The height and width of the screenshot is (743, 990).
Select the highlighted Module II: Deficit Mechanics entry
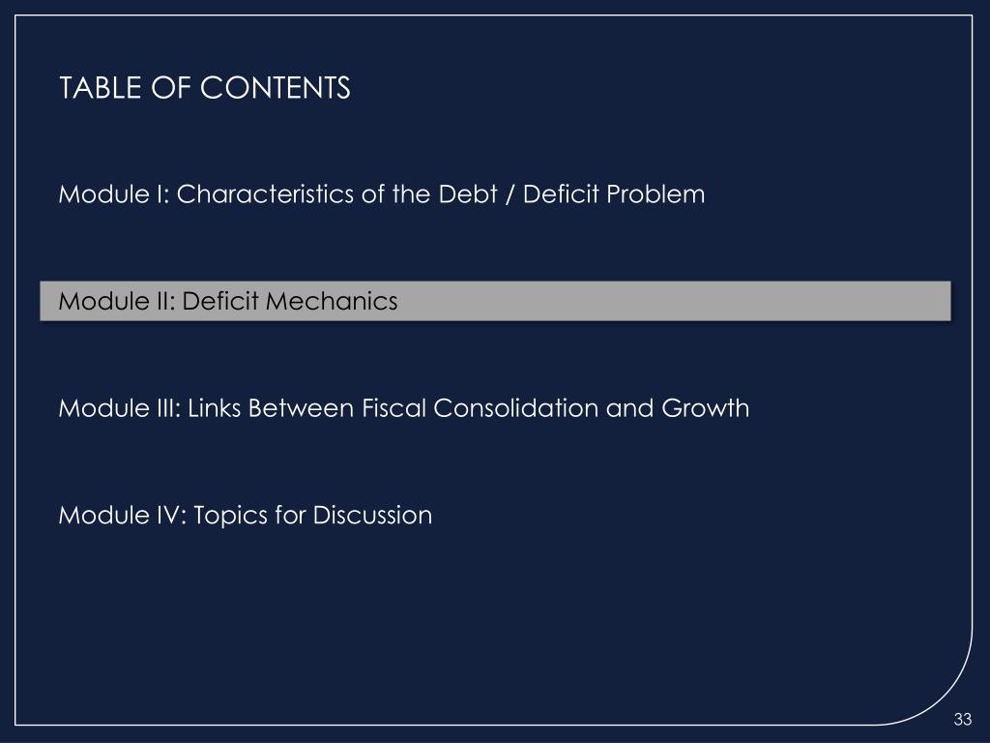[495, 301]
